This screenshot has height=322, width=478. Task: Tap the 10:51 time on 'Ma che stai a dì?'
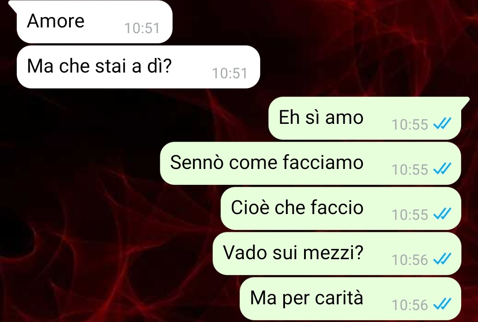tap(230, 73)
